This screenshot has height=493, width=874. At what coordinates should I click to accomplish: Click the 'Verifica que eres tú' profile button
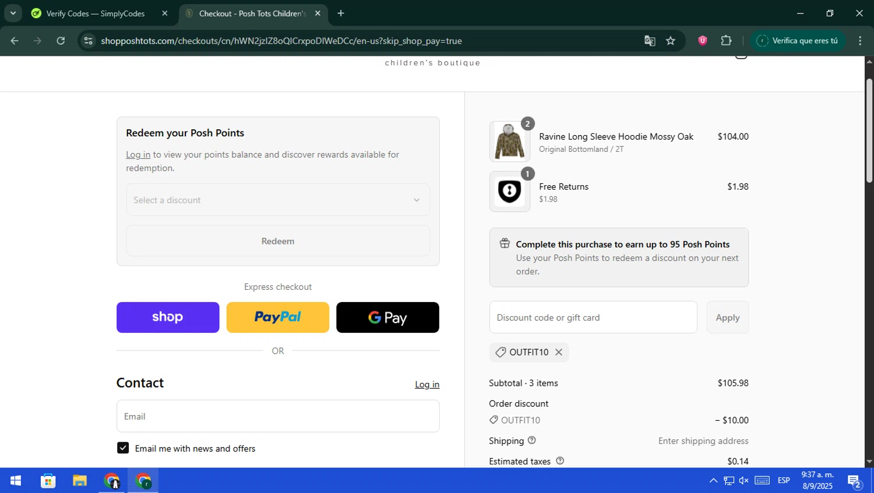click(x=797, y=41)
